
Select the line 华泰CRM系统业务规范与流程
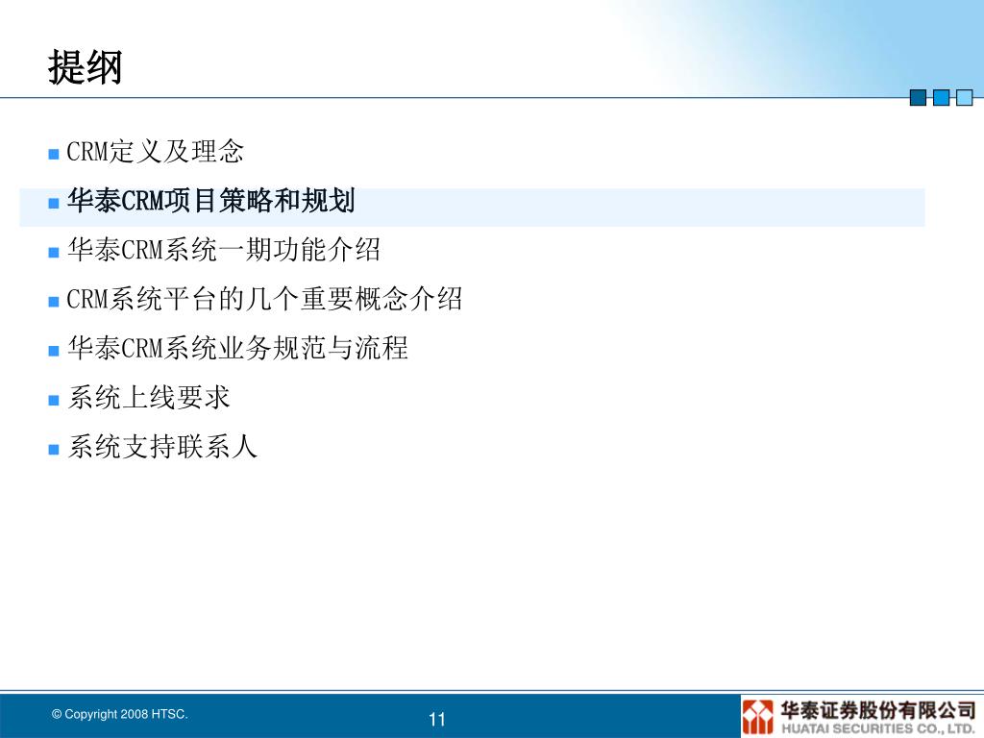[237, 348]
